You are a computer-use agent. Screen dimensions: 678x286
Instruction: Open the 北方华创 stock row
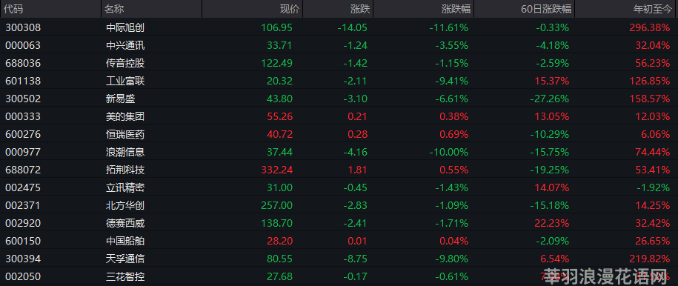click(339, 205)
